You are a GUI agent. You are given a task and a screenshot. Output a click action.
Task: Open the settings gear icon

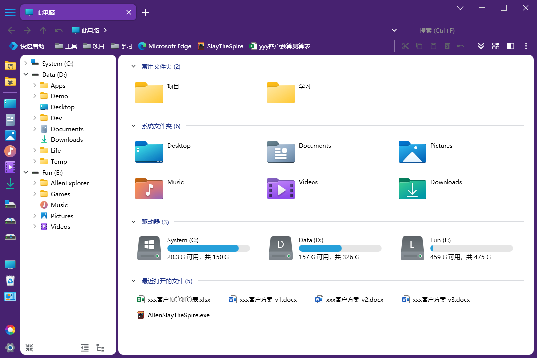(x=10, y=348)
